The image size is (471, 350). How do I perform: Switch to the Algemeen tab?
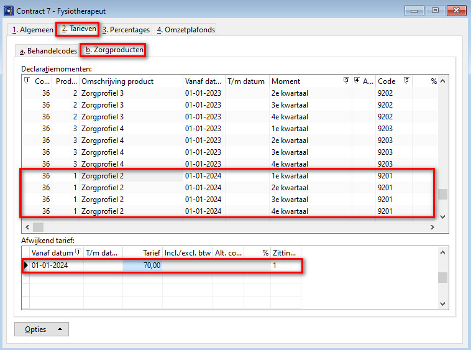[x=32, y=29]
